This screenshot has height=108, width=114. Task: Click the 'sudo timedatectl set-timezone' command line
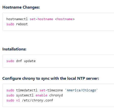pos(52,90)
